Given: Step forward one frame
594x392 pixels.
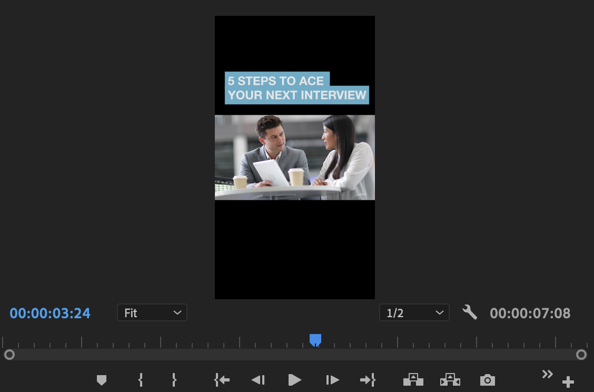Looking at the screenshot, I should coord(332,380).
